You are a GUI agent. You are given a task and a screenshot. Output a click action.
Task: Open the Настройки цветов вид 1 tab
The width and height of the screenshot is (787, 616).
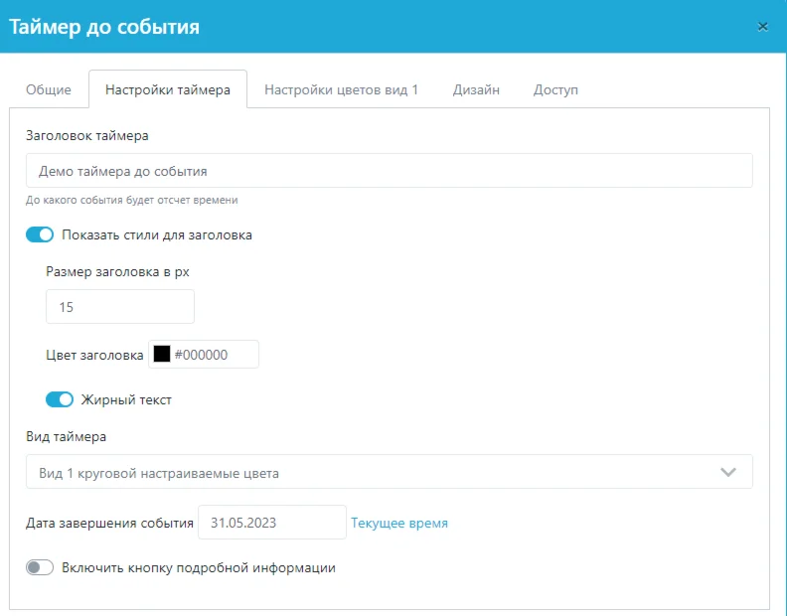[341, 89]
